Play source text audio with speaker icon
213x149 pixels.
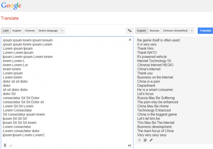pos(129,145)
